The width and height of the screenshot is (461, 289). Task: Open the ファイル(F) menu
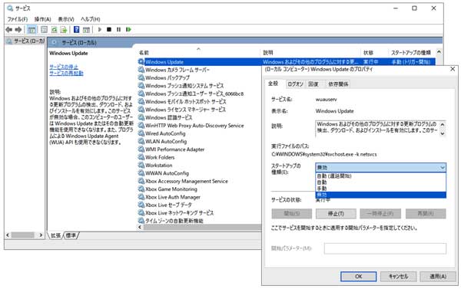pyautogui.click(x=18, y=19)
